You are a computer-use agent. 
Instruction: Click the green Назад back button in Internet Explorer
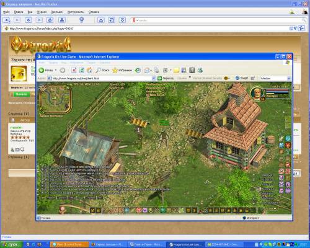tap(46, 70)
